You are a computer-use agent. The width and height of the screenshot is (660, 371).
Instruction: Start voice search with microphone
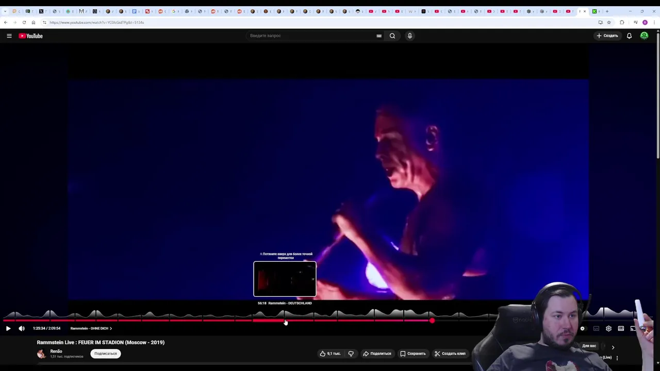coord(410,36)
